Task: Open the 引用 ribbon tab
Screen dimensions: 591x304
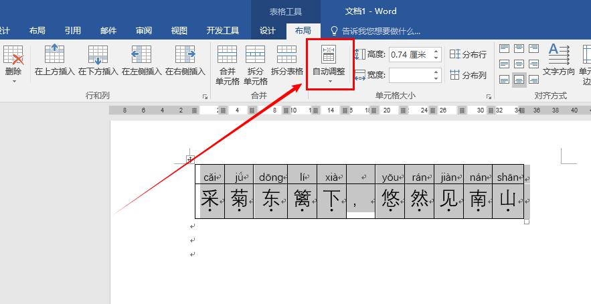Action: coord(73,31)
